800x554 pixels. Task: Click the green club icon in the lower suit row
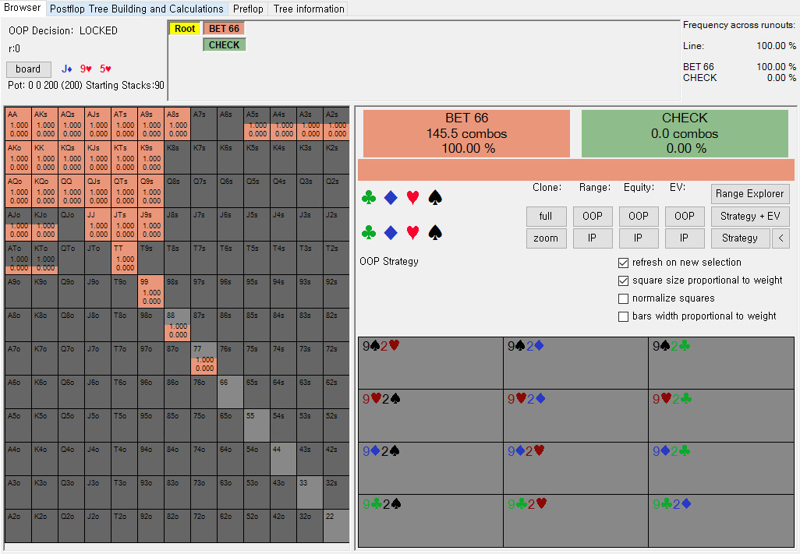(369, 232)
